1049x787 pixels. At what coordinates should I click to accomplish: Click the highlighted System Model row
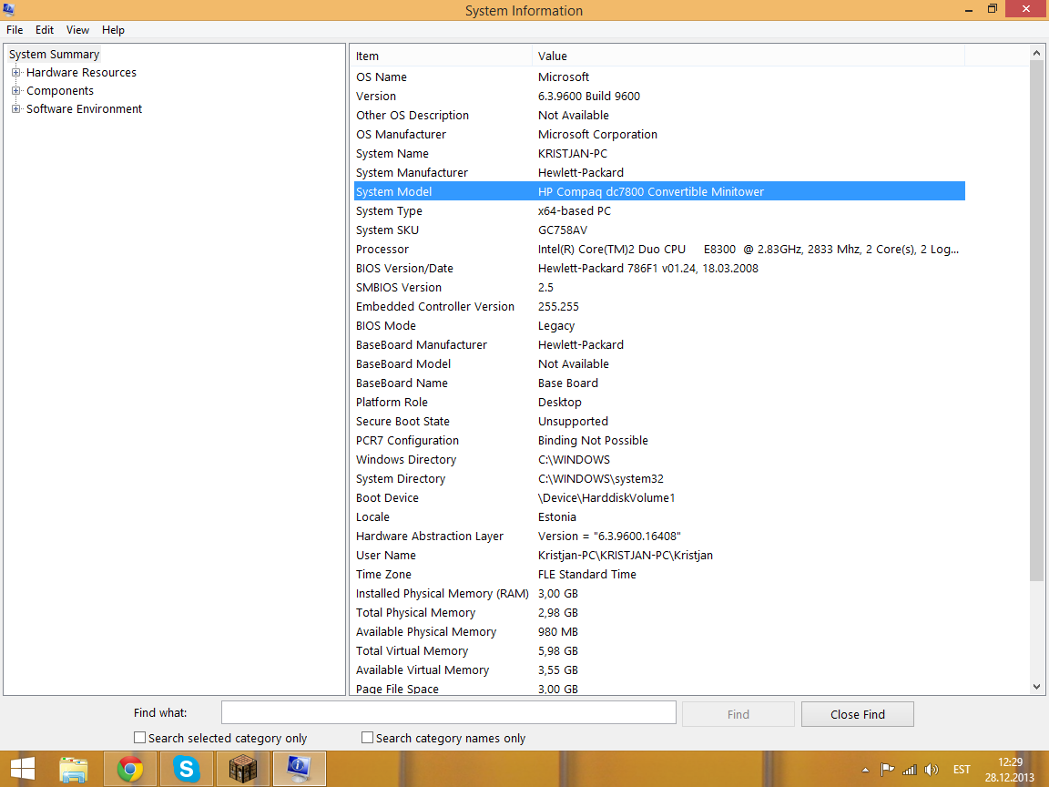tap(659, 191)
